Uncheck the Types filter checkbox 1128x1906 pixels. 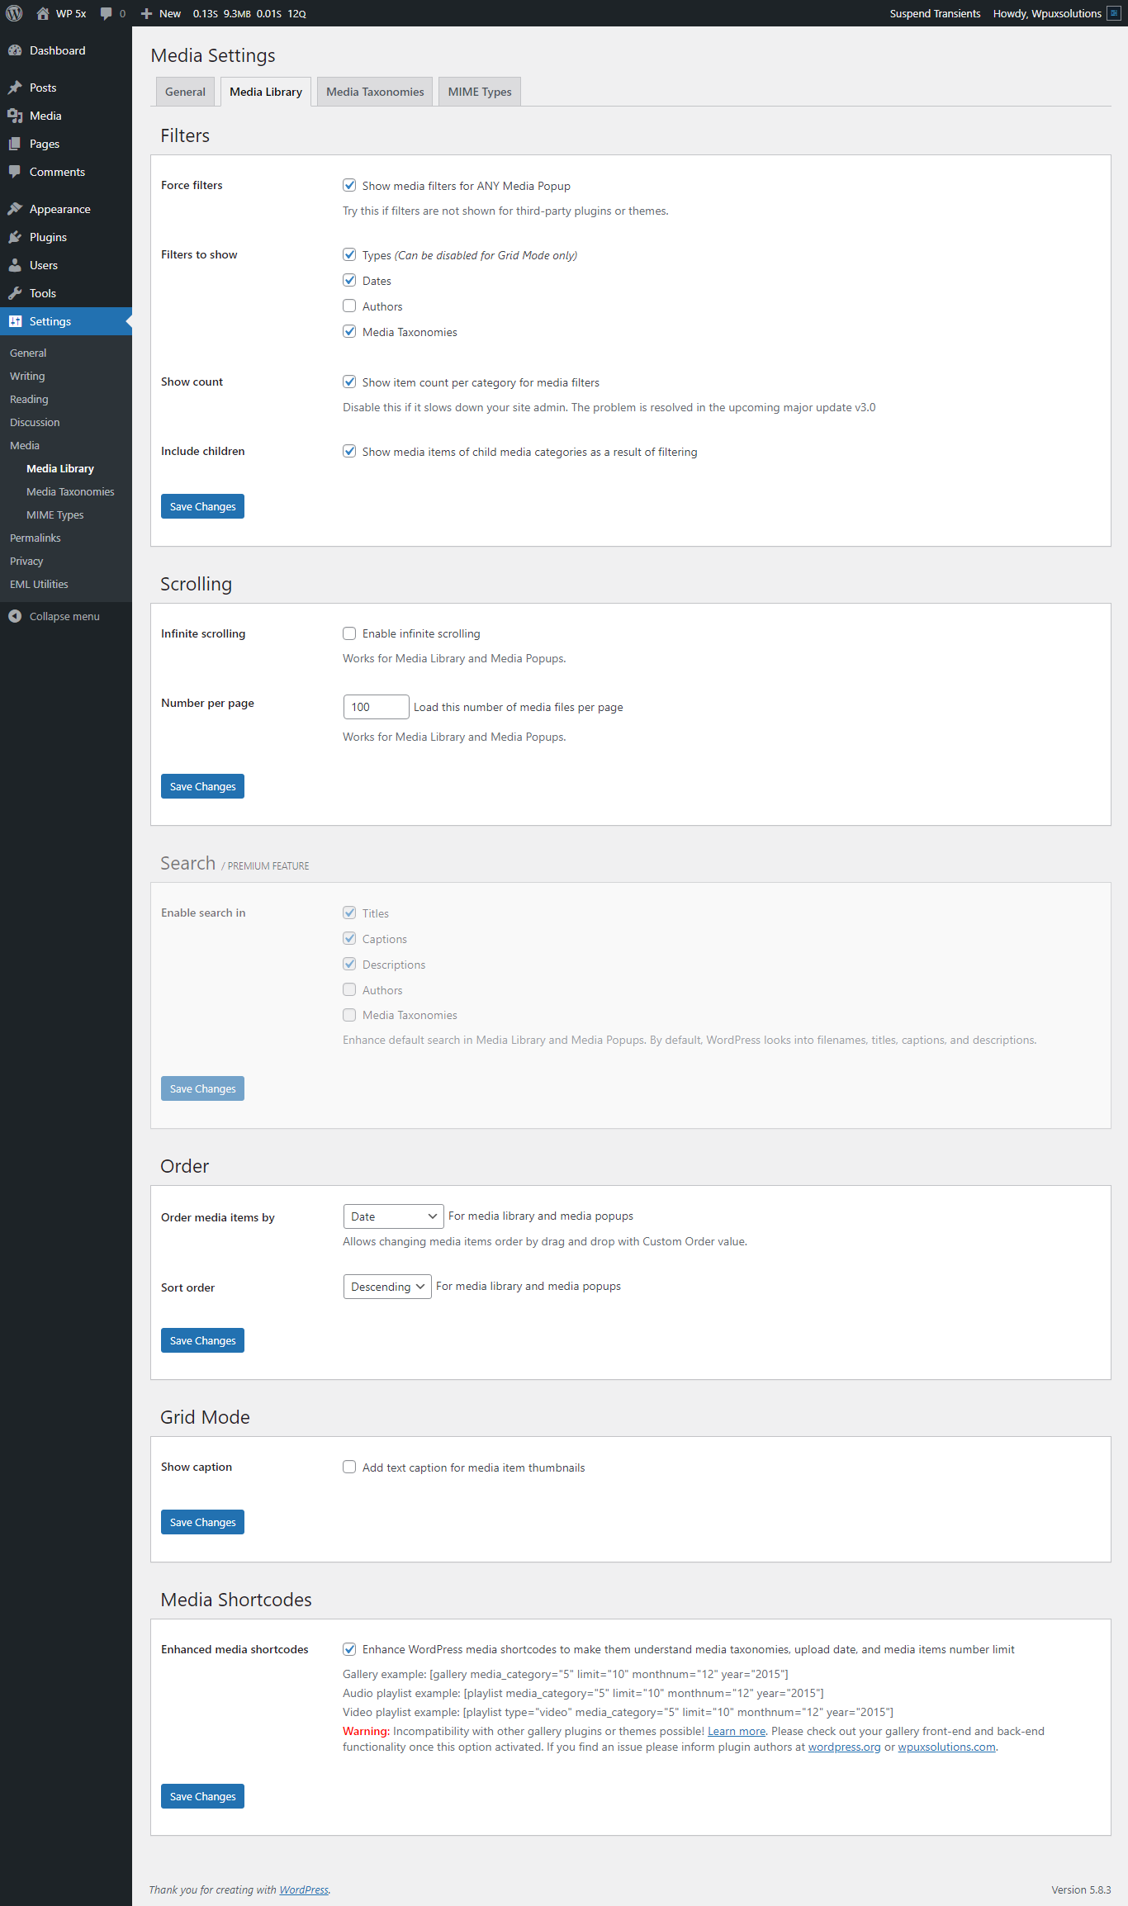(349, 254)
